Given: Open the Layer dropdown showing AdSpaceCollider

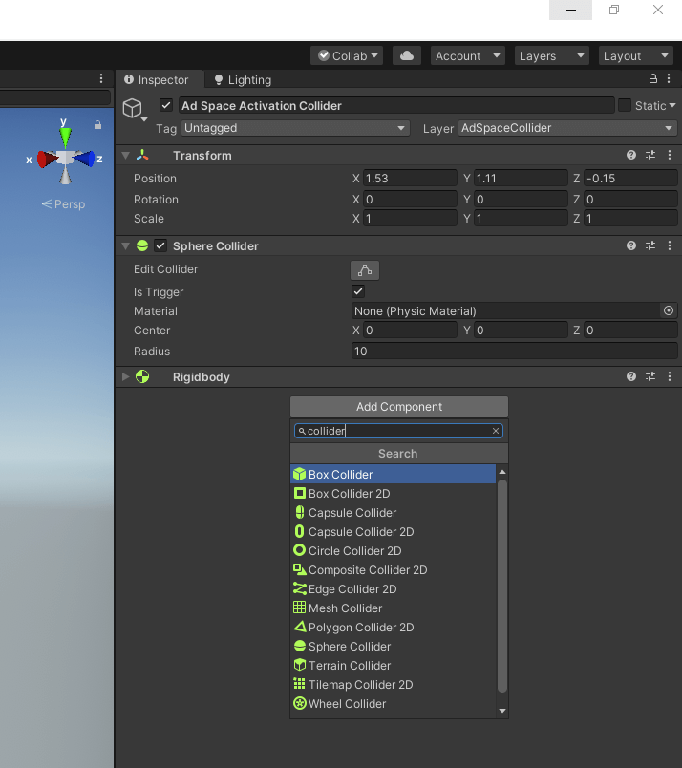Looking at the screenshot, I should point(567,128).
